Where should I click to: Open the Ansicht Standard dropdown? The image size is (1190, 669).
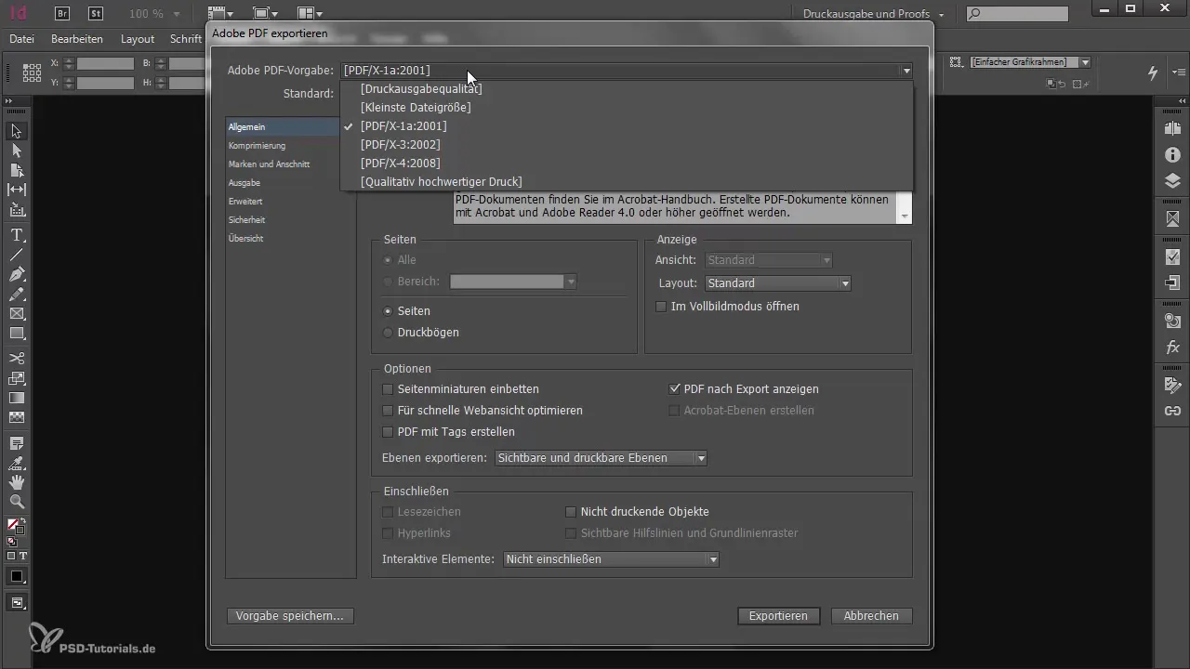coord(769,260)
